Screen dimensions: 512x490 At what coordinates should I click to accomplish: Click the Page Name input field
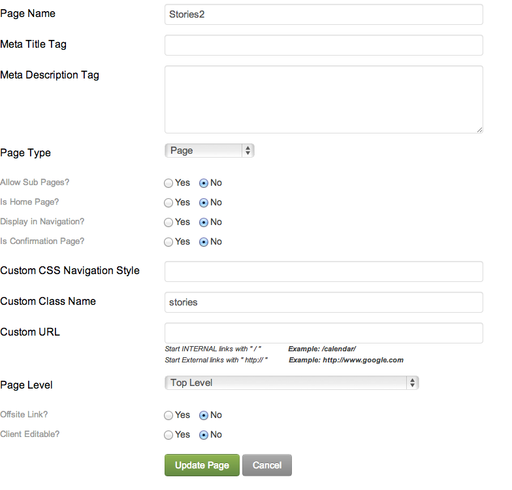click(x=324, y=14)
